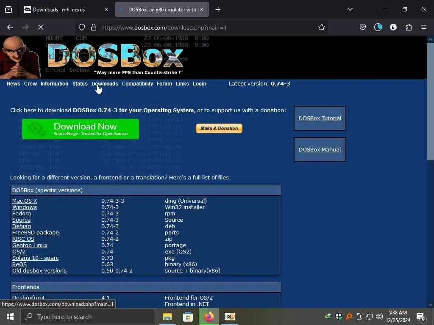Download Windows Win32 installer

tap(24, 207)
